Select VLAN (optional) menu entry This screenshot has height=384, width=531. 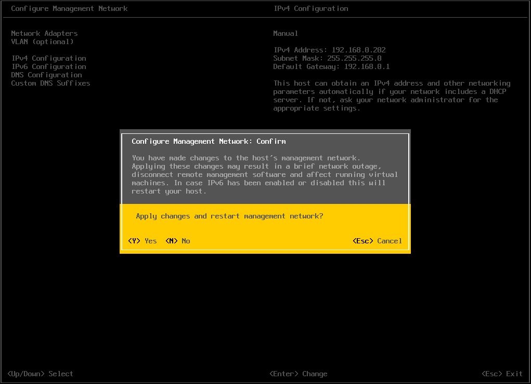[x=42, y=42]
